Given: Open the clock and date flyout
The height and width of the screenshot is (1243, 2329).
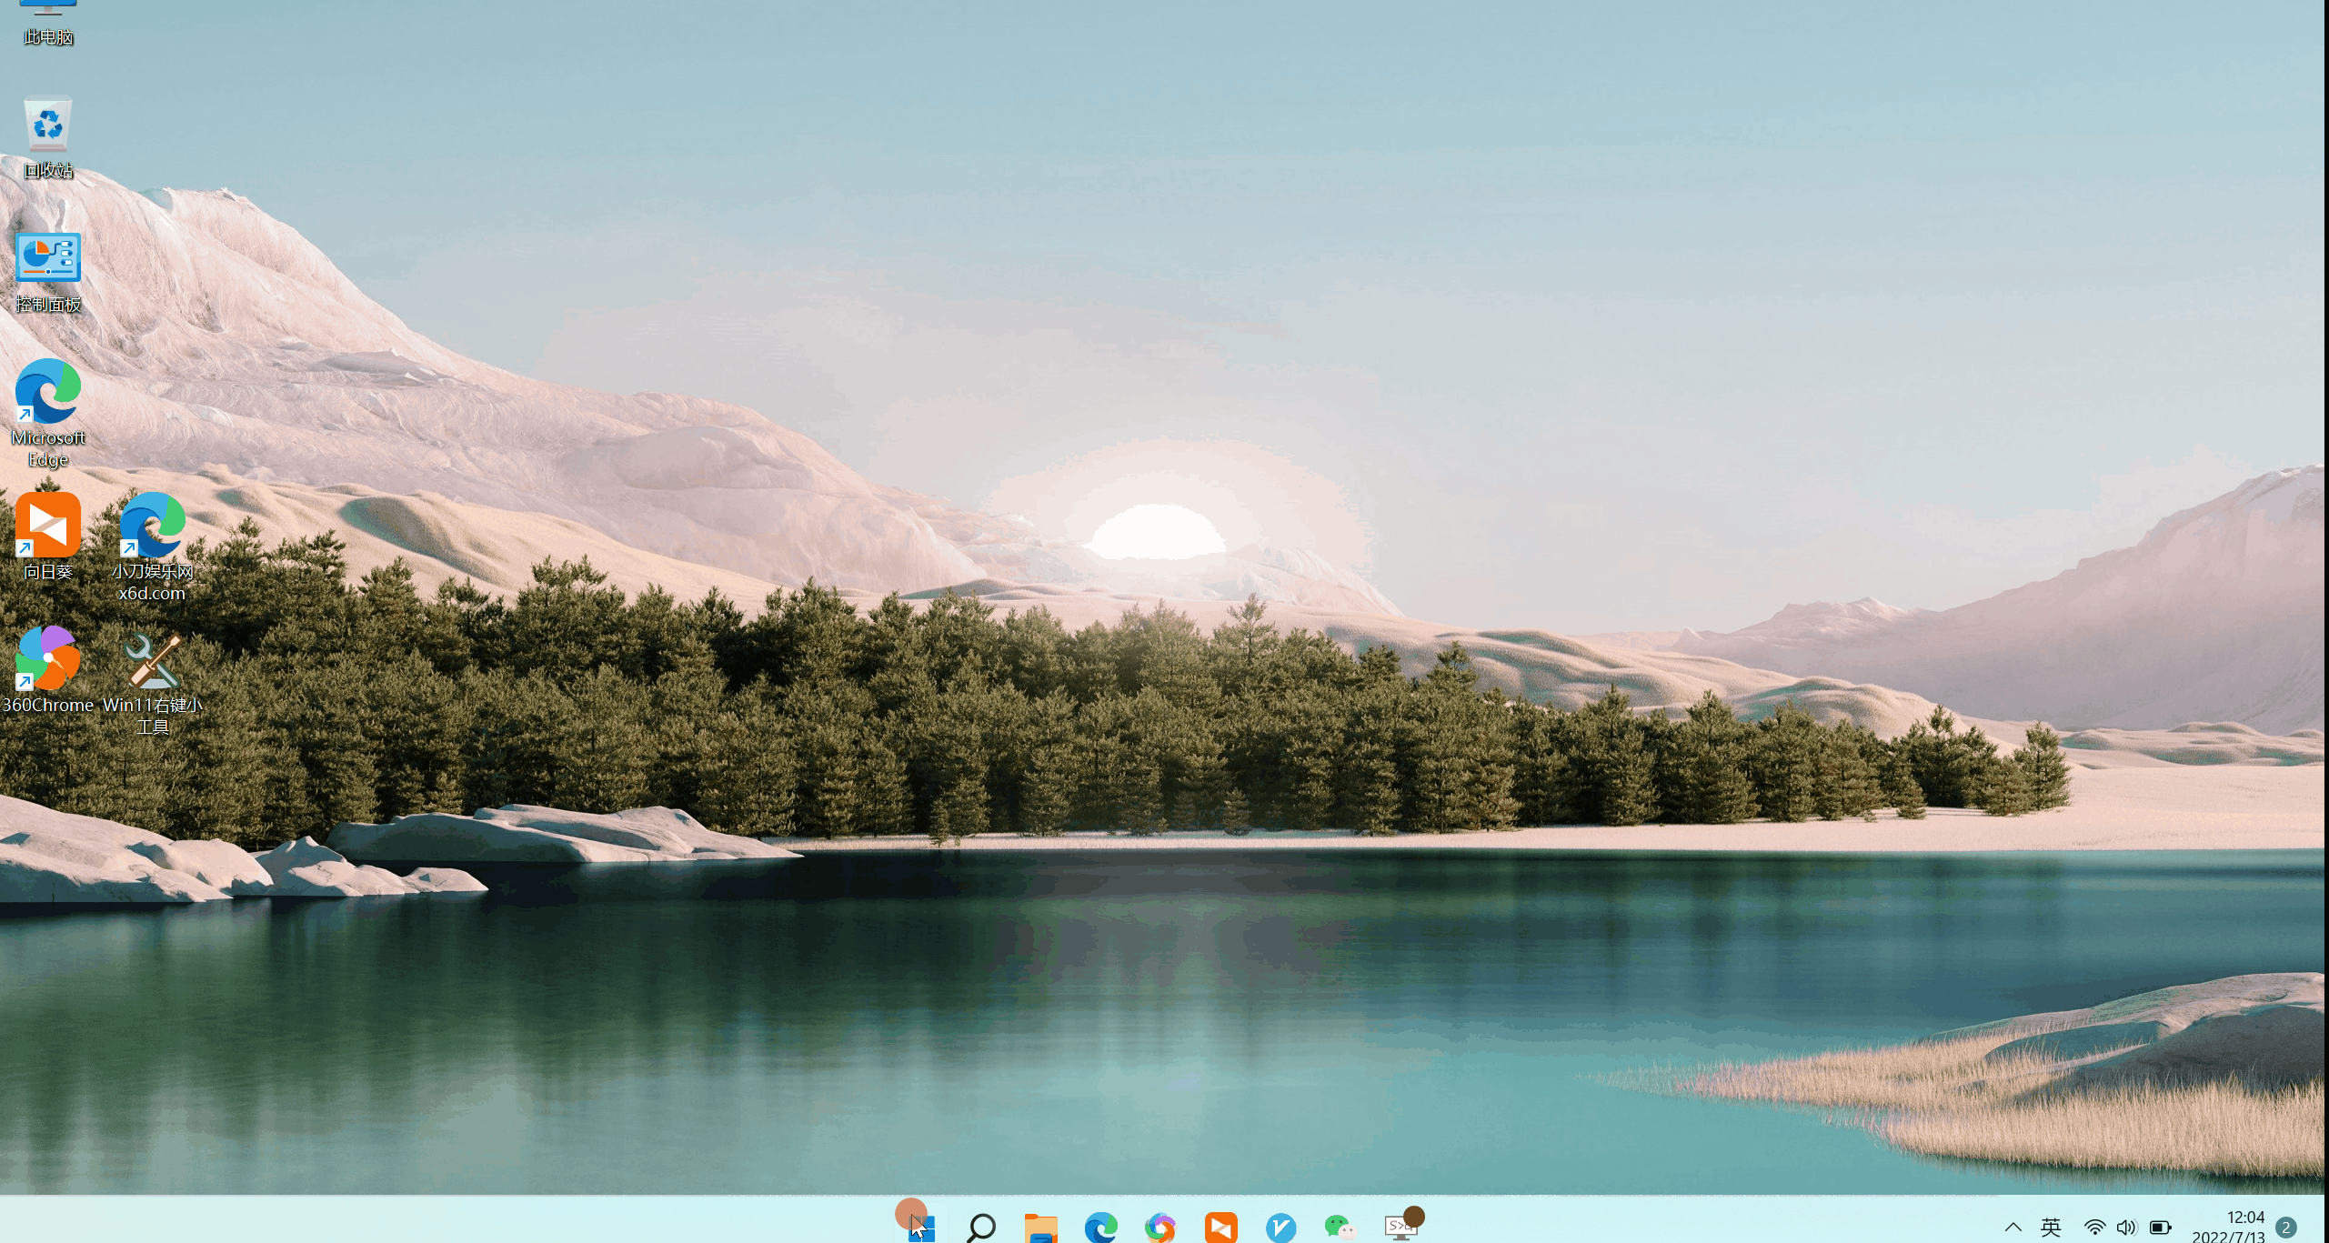Looking at the screenshot, I should [2229, 1228].
